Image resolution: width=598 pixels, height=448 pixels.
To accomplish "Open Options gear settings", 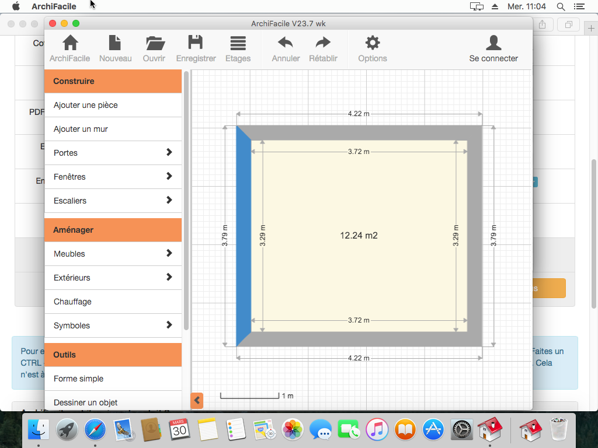I will [373, 43].
